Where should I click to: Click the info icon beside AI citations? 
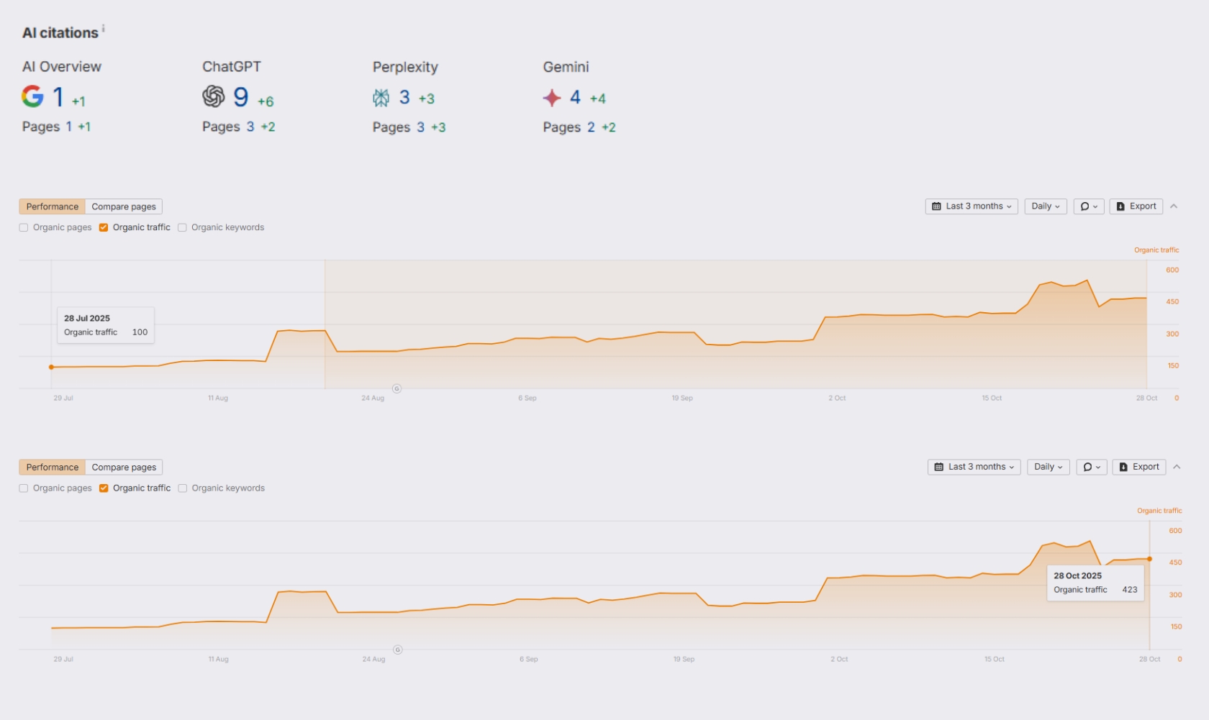[104, 29]
